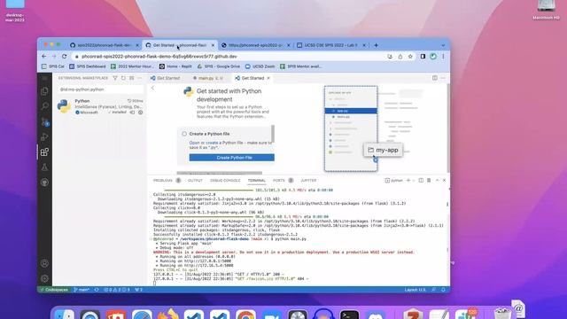567x319 pixels.
Task: Bookmark this page with the star
Action: [x=410, y=57]
